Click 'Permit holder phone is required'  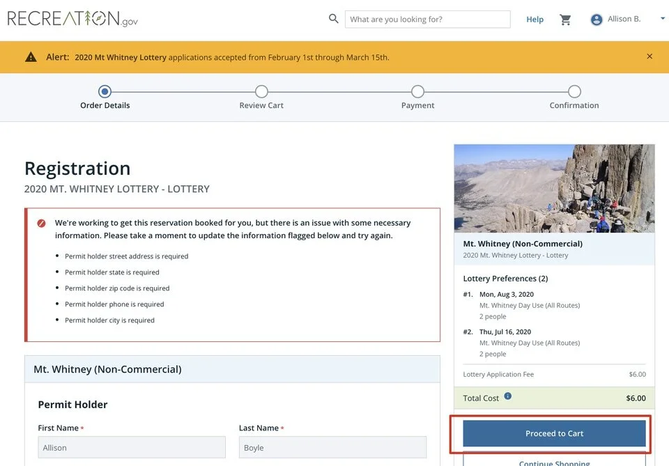(114, 304)
